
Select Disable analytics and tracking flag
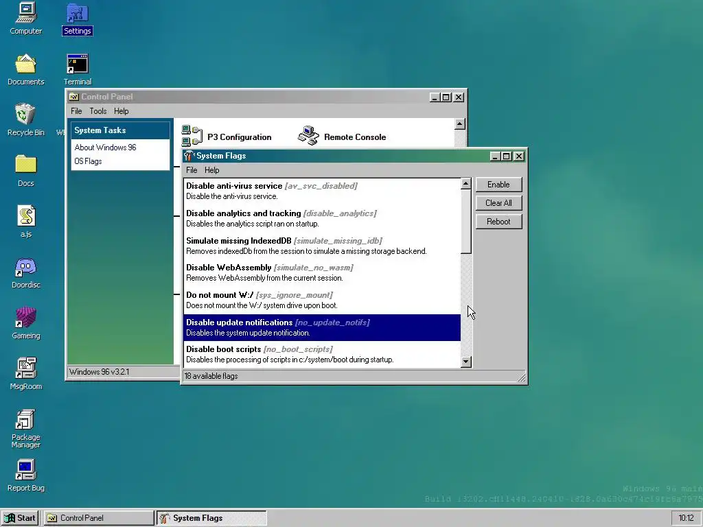[322, 218]
